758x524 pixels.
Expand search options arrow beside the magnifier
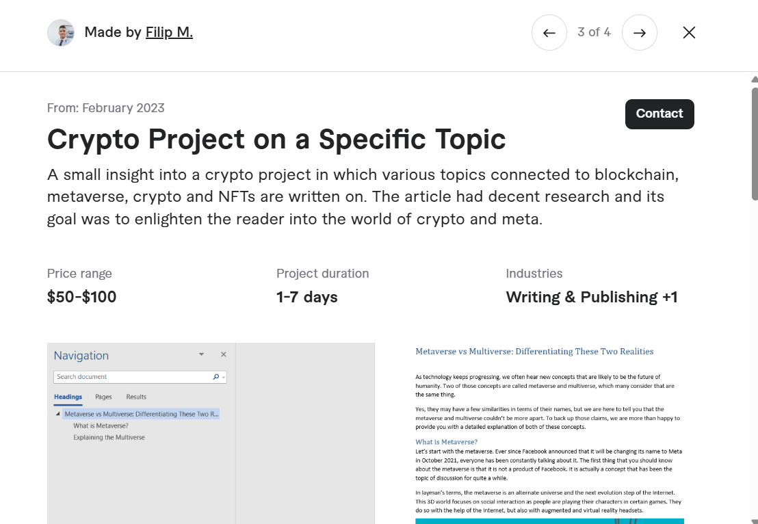coord(224,377)
